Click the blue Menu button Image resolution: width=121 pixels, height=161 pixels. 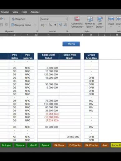(71, 44)
